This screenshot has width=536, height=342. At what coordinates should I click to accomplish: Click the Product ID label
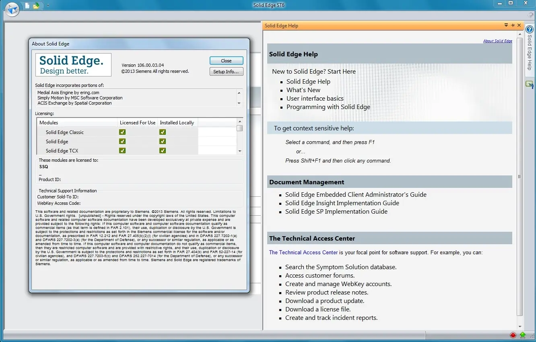point(50,179)
